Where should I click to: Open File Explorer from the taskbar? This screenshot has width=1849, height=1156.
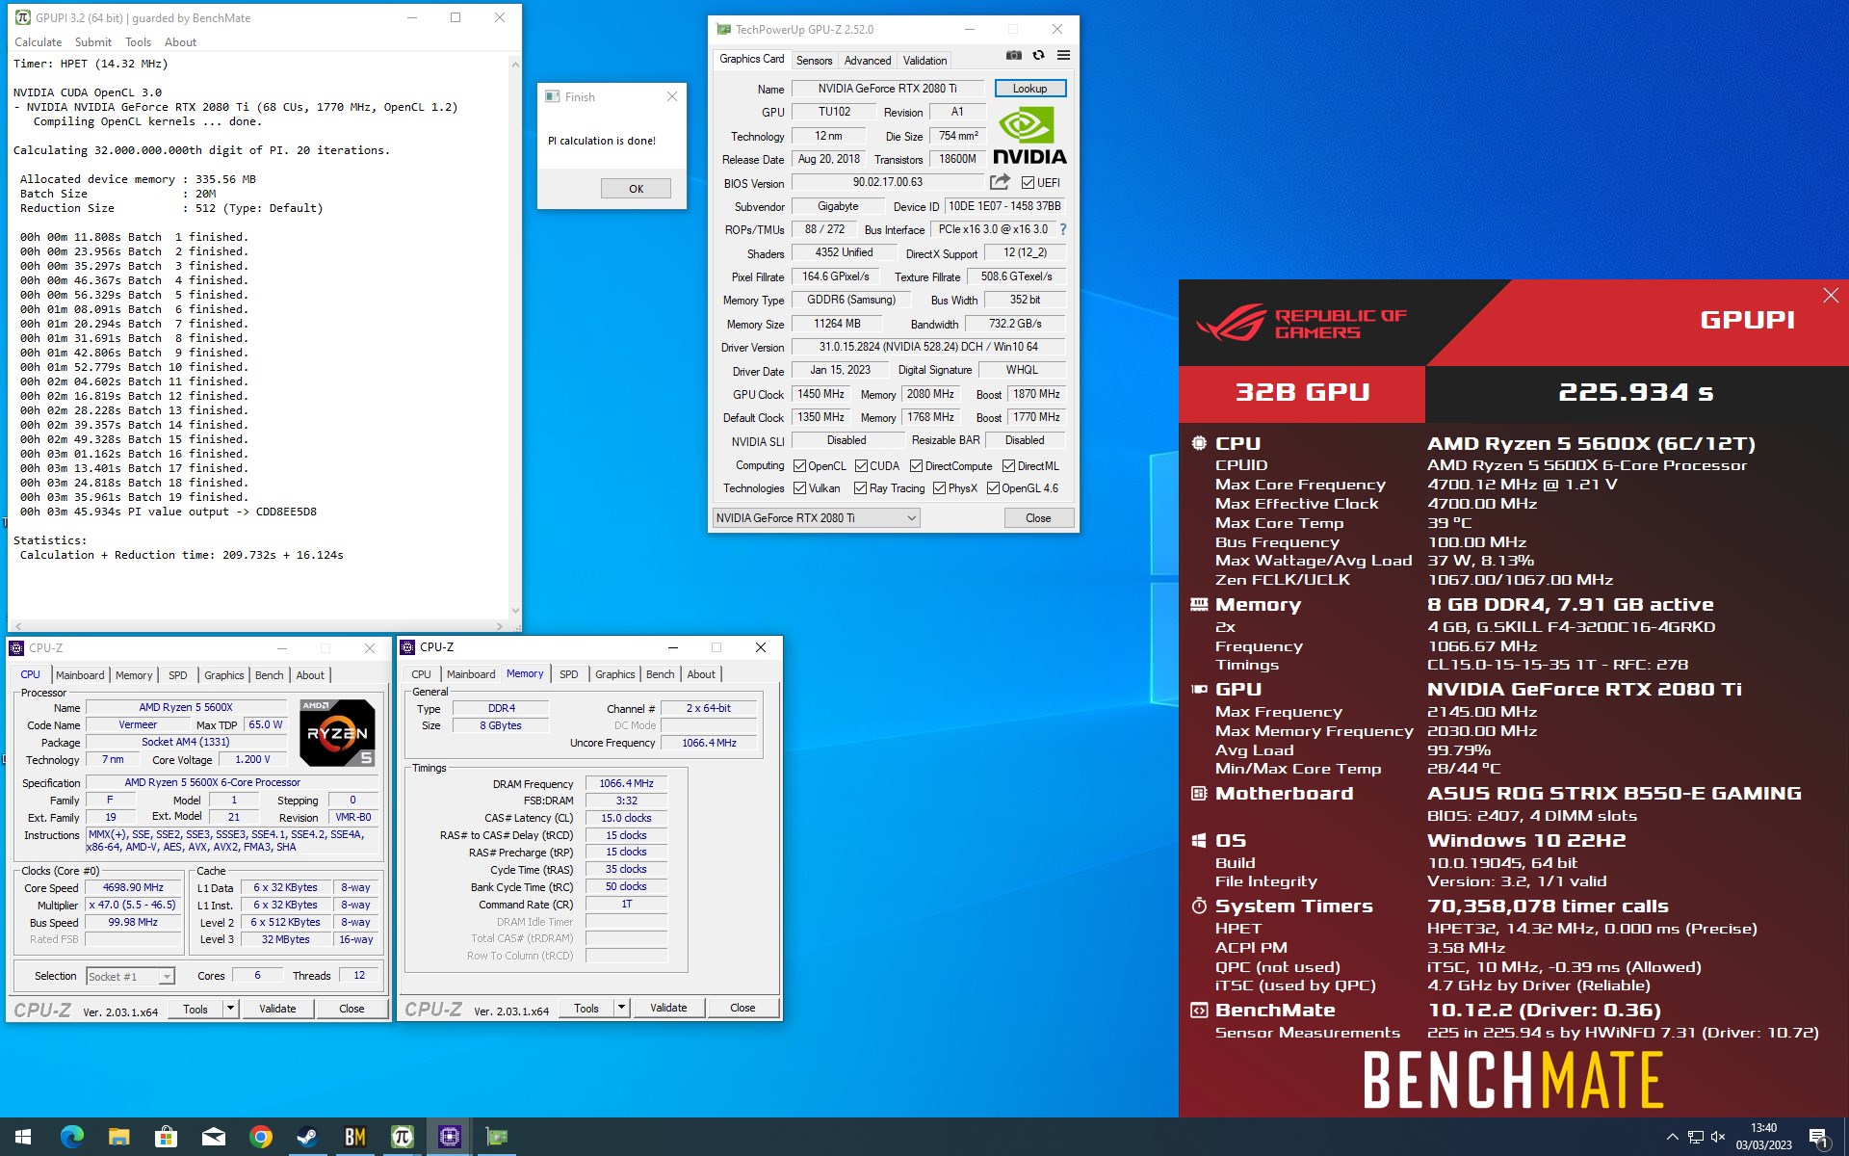pyautogui.click(x=118, y=1137)
